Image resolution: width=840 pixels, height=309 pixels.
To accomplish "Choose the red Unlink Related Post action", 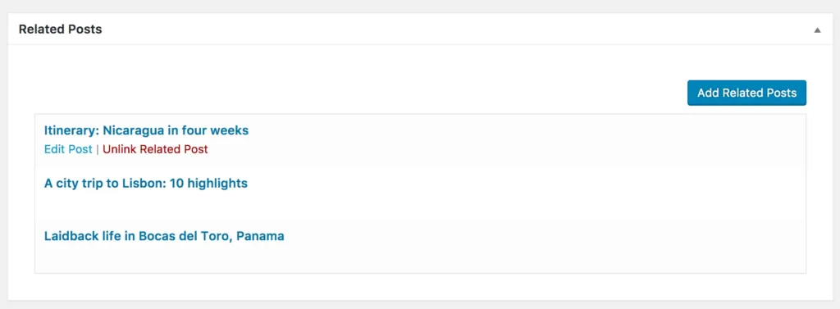I will pos(155,149).
